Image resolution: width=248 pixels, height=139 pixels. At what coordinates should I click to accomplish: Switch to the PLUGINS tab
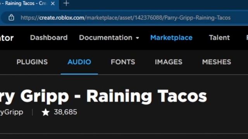(x=32, y=62)
